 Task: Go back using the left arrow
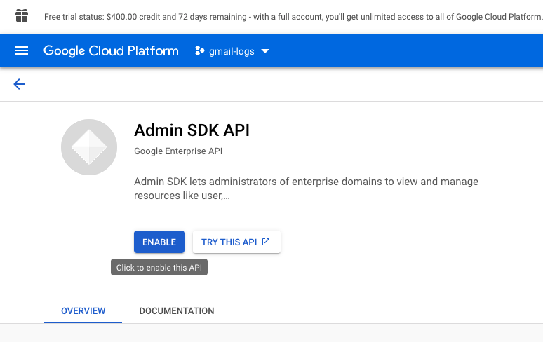19,84
